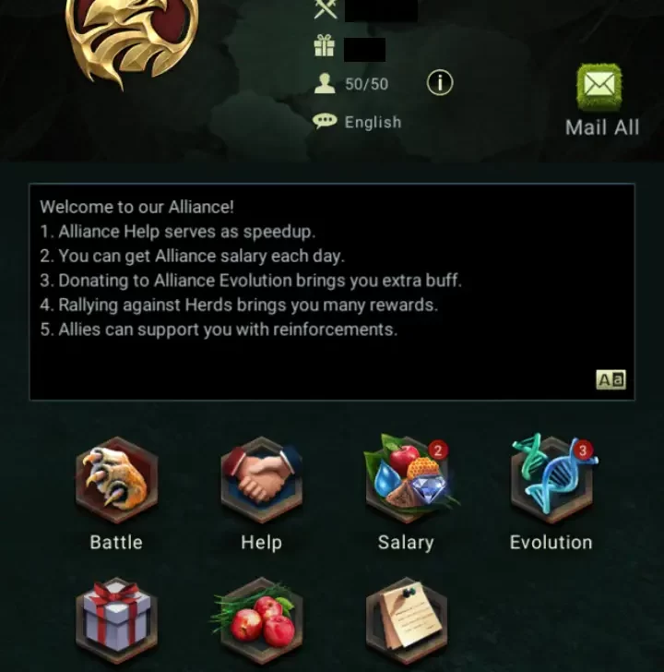This screenshot has width=664, height=672.
Task: Click the small gift icon near top
Action: point(324,46)
